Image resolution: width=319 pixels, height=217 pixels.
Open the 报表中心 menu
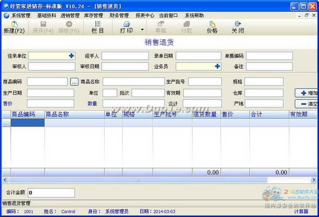tap(145, 15)
